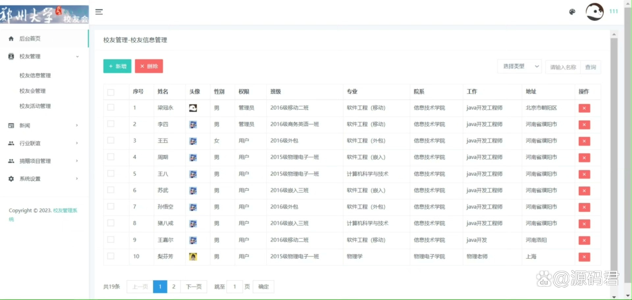Check the row 8 猪八戒 checkbox

(111, 223)
